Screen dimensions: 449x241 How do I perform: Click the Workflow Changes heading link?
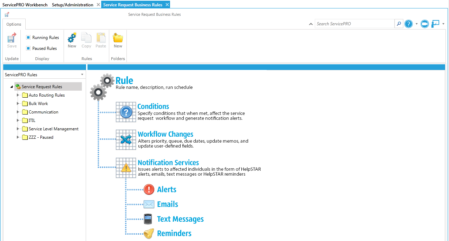click(165, 134)
